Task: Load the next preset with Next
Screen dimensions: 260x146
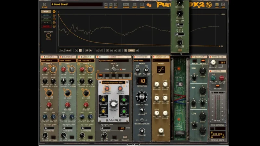Action: point(111,5)
